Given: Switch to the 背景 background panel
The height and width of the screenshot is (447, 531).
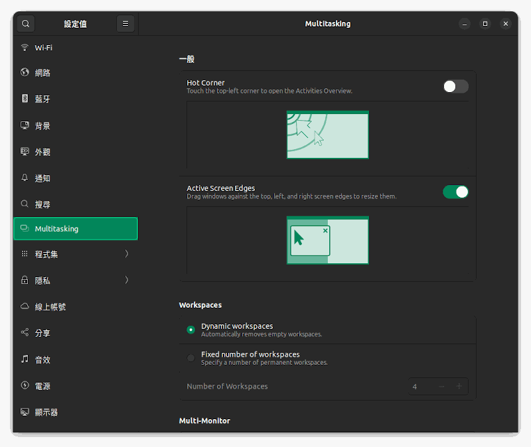Looking at the screenshot, I should coord(76,126).
